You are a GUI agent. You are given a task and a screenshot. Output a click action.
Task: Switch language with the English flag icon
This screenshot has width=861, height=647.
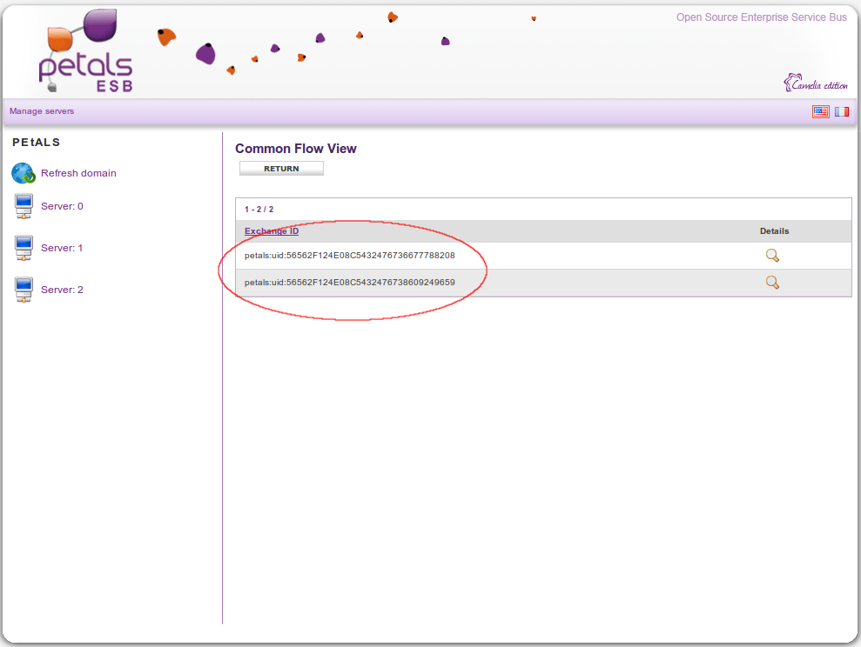click(x=820, y=111)
